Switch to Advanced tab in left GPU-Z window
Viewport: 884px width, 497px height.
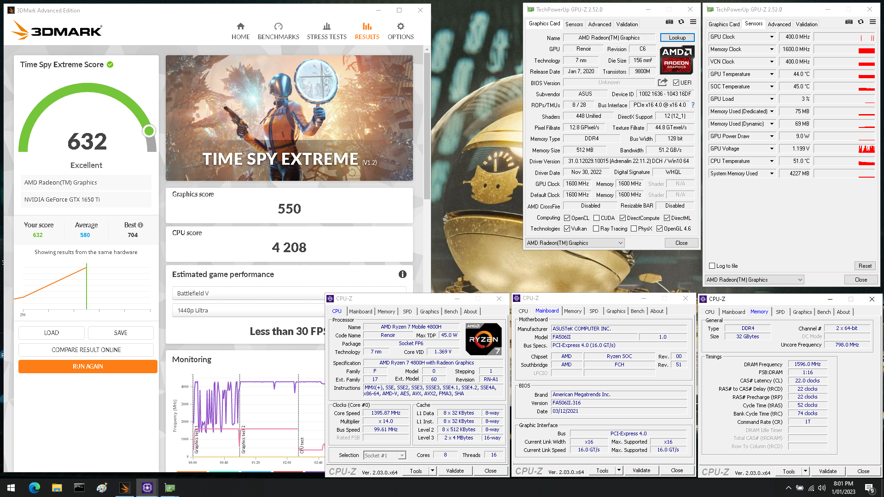pyautogui.click(x=599, y=24)
